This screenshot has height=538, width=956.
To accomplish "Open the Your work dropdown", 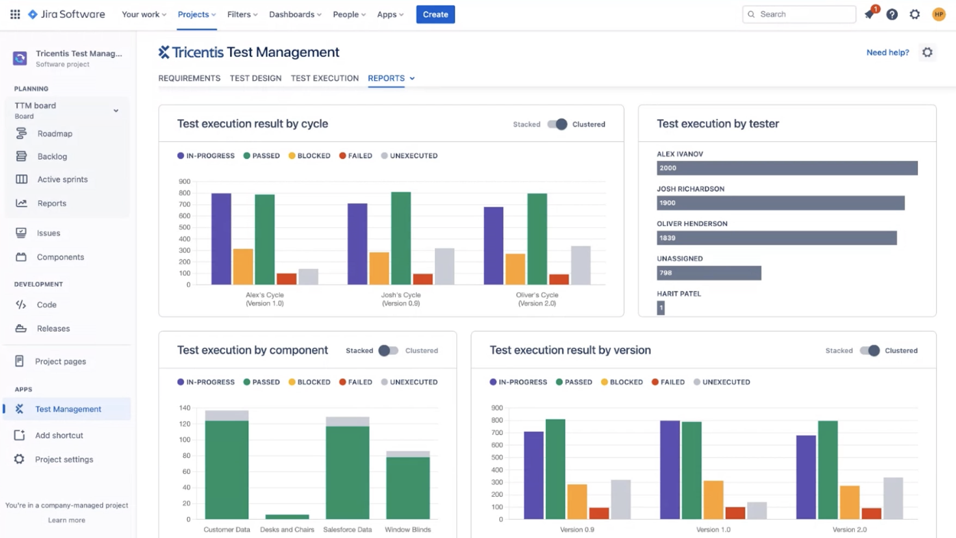I will coord(144,14).
